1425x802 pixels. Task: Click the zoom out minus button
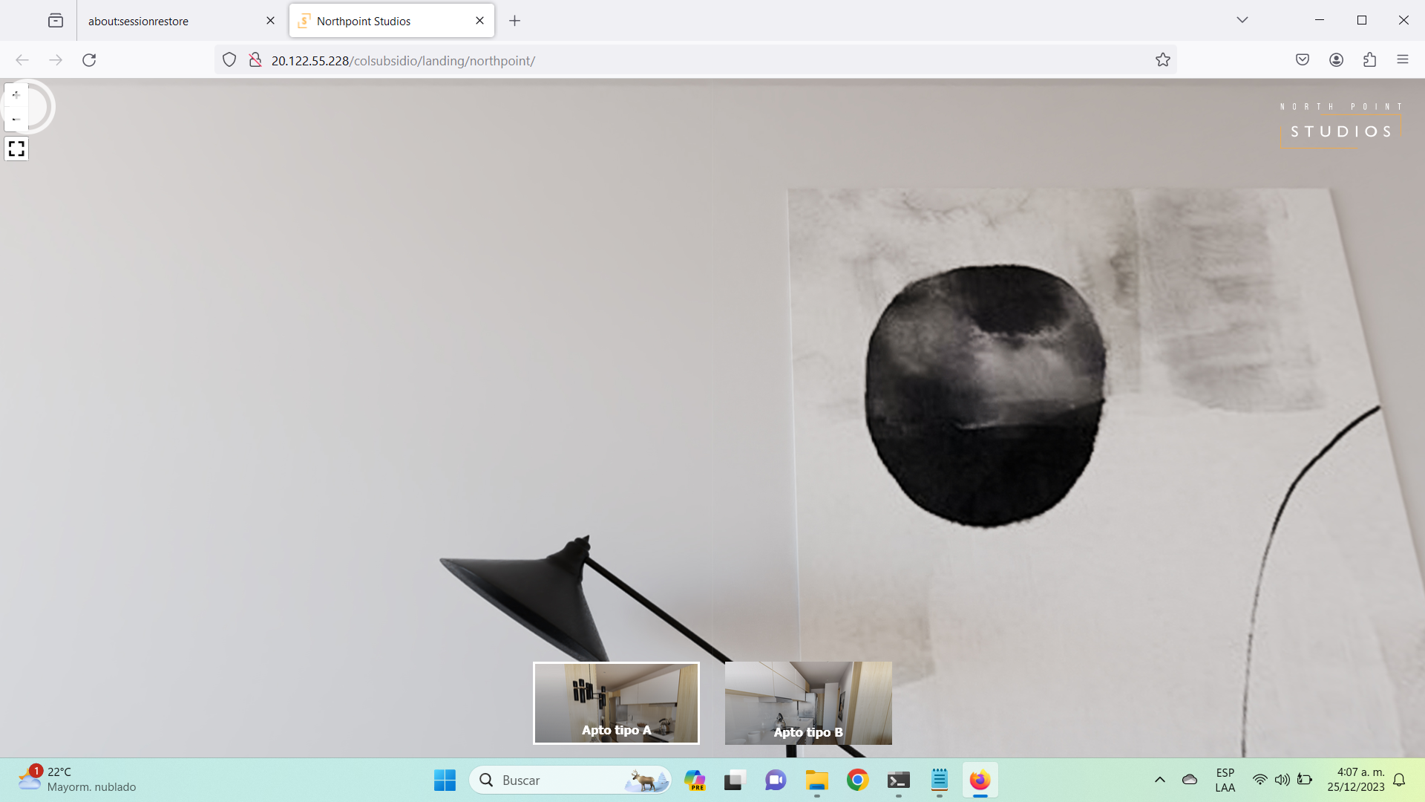tap(16, 119)
